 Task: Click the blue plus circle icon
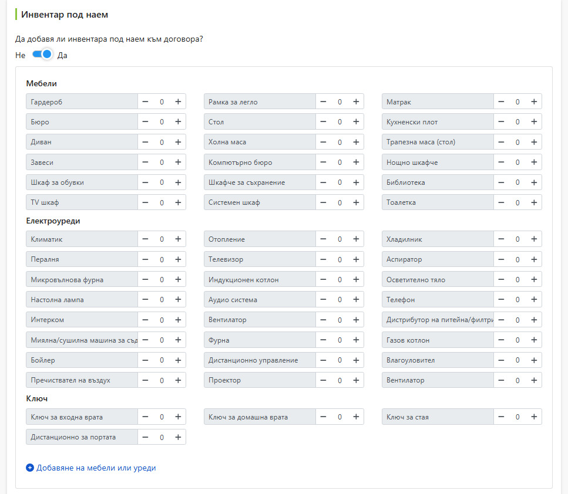coord(30,468)
